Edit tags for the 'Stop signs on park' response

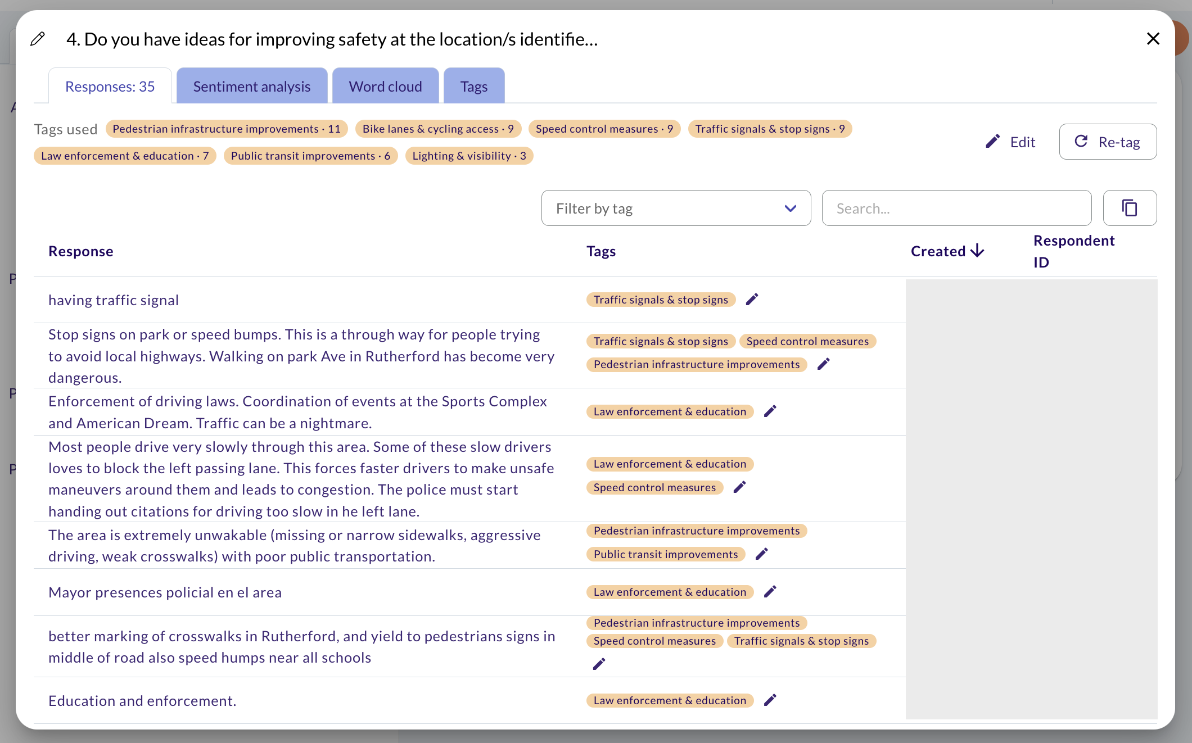823,364
